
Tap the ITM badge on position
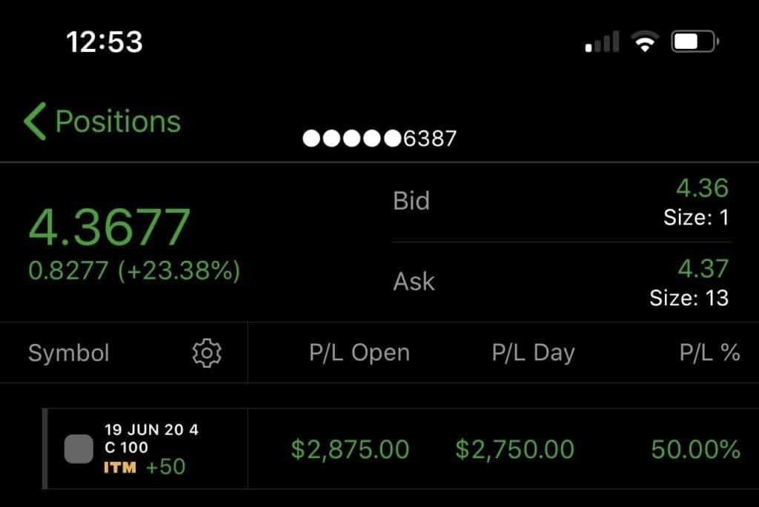[119, 467]
